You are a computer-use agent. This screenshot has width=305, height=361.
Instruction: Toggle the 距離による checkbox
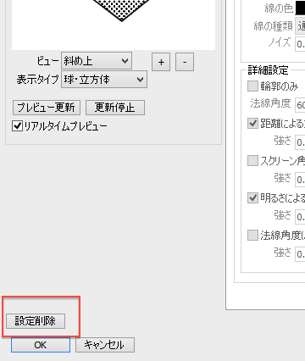[x=252, y=123]
